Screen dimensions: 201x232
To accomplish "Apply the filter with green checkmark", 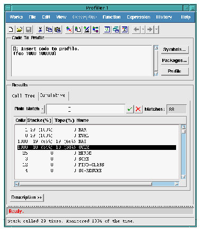I will click(x=130, y=109).
